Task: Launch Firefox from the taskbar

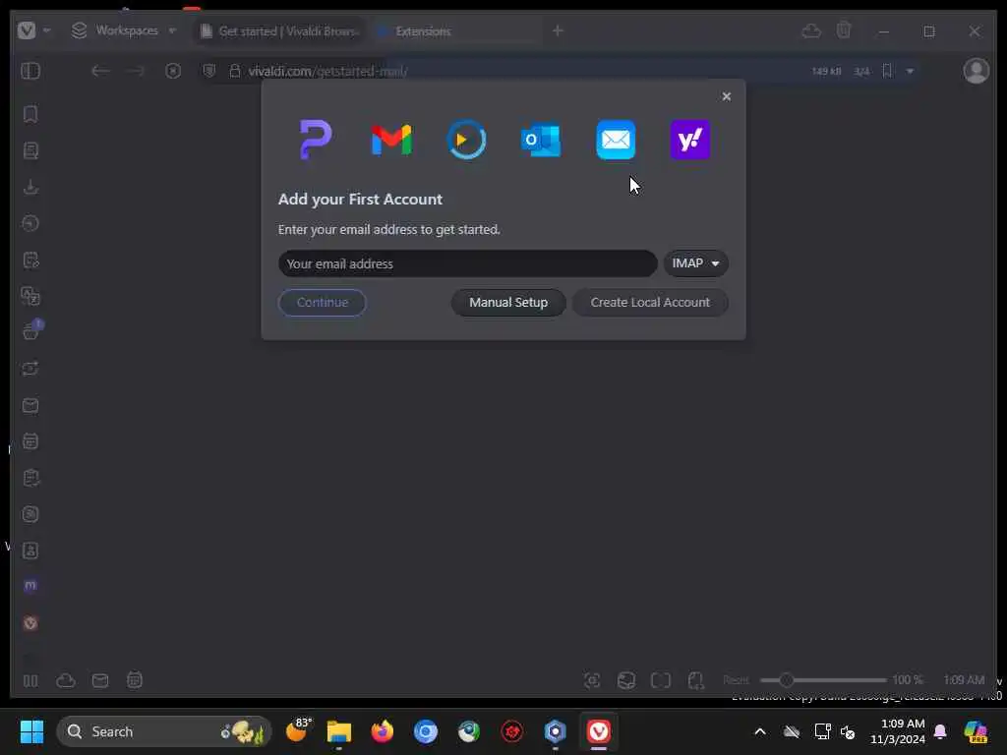Action: [383, 731]
